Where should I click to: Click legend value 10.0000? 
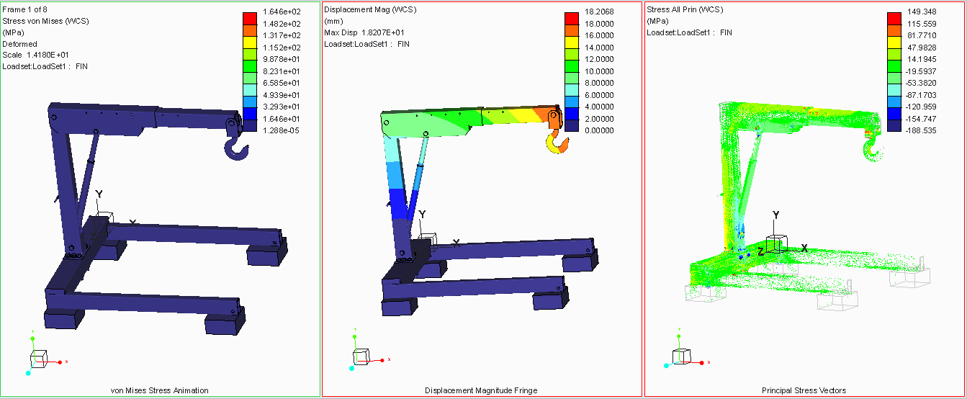599,71
